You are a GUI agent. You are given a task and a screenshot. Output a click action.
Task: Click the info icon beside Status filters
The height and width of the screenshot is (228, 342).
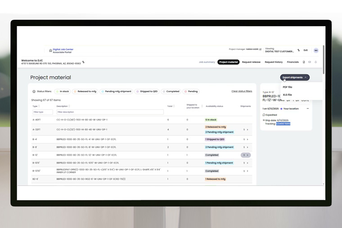(x=34, y=92)
